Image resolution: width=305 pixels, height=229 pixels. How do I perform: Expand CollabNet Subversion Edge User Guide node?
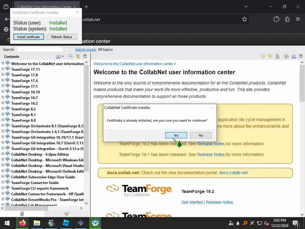pos(3,177)
